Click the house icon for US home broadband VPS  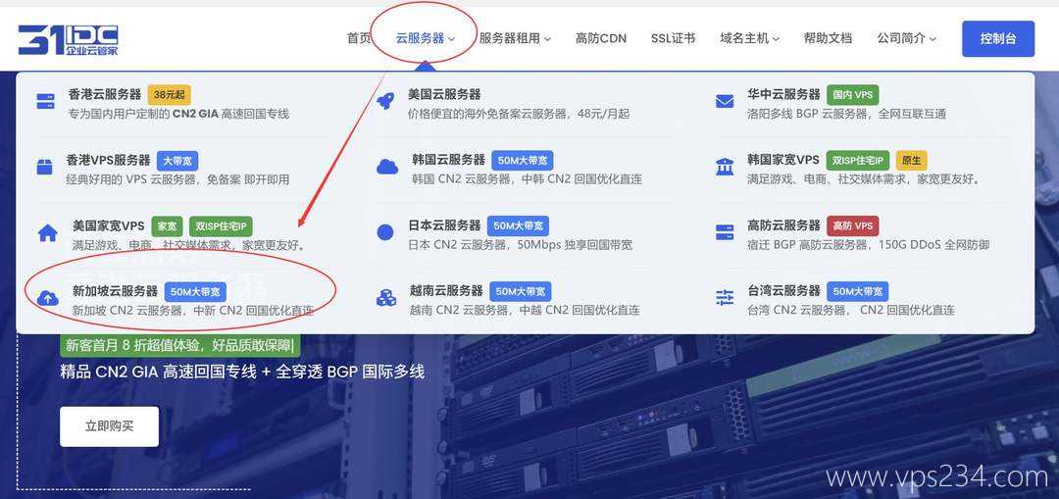click(47, 233)
